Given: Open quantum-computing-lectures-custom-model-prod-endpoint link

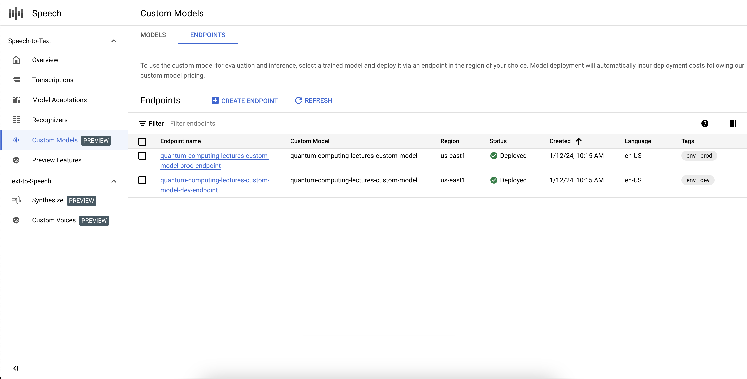Looking at the screenshot, I should 215,160.
